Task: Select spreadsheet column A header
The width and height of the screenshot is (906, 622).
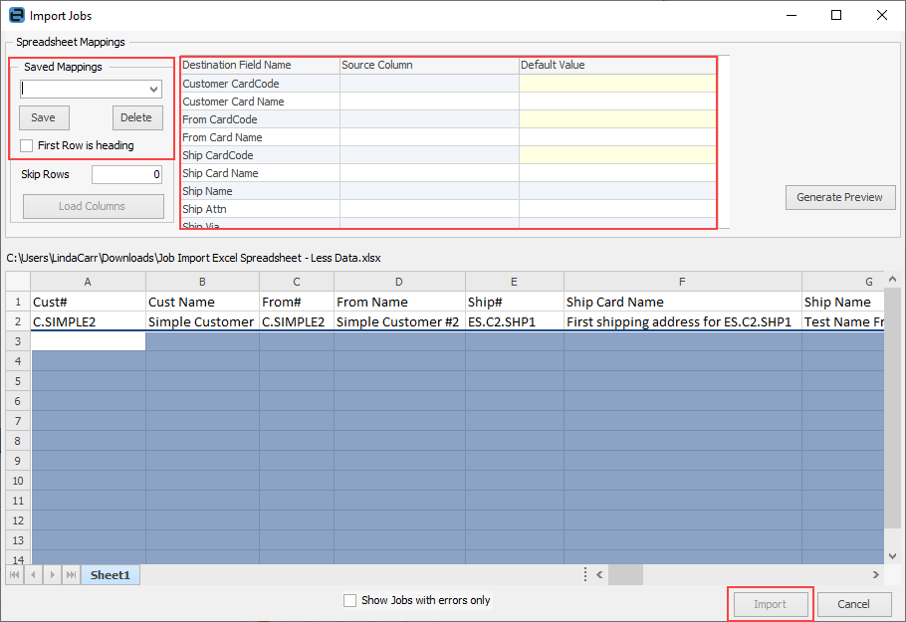Action: pos(88,282)
